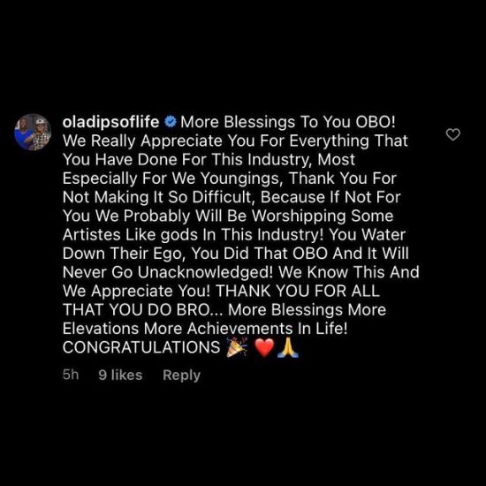Click 'Elevations More Achievements' text line
This screenshot has width=486, height=486.
[178, 329]
